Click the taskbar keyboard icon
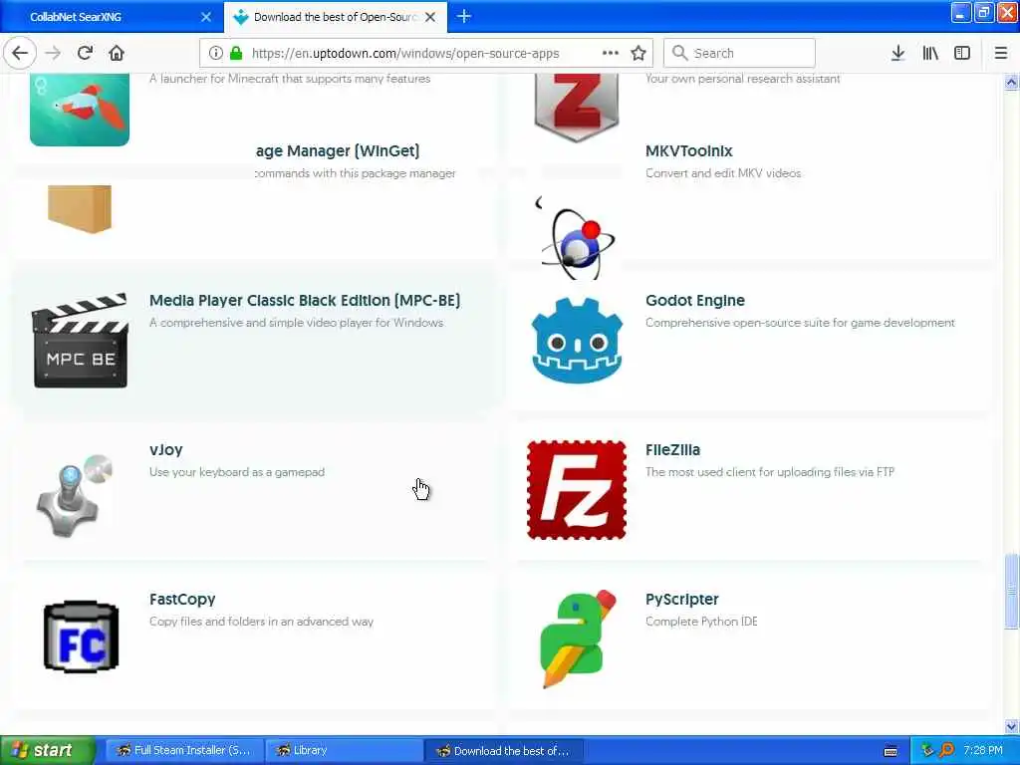The width and height of the screenshot is (1020, 765). [891, 751]
